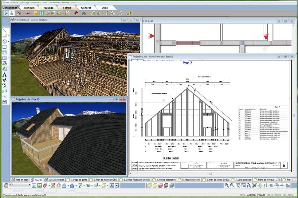Click the roof tool icon
Image resolution: width=298 pixels, height=198 pixels.
[x=75, y=13]
